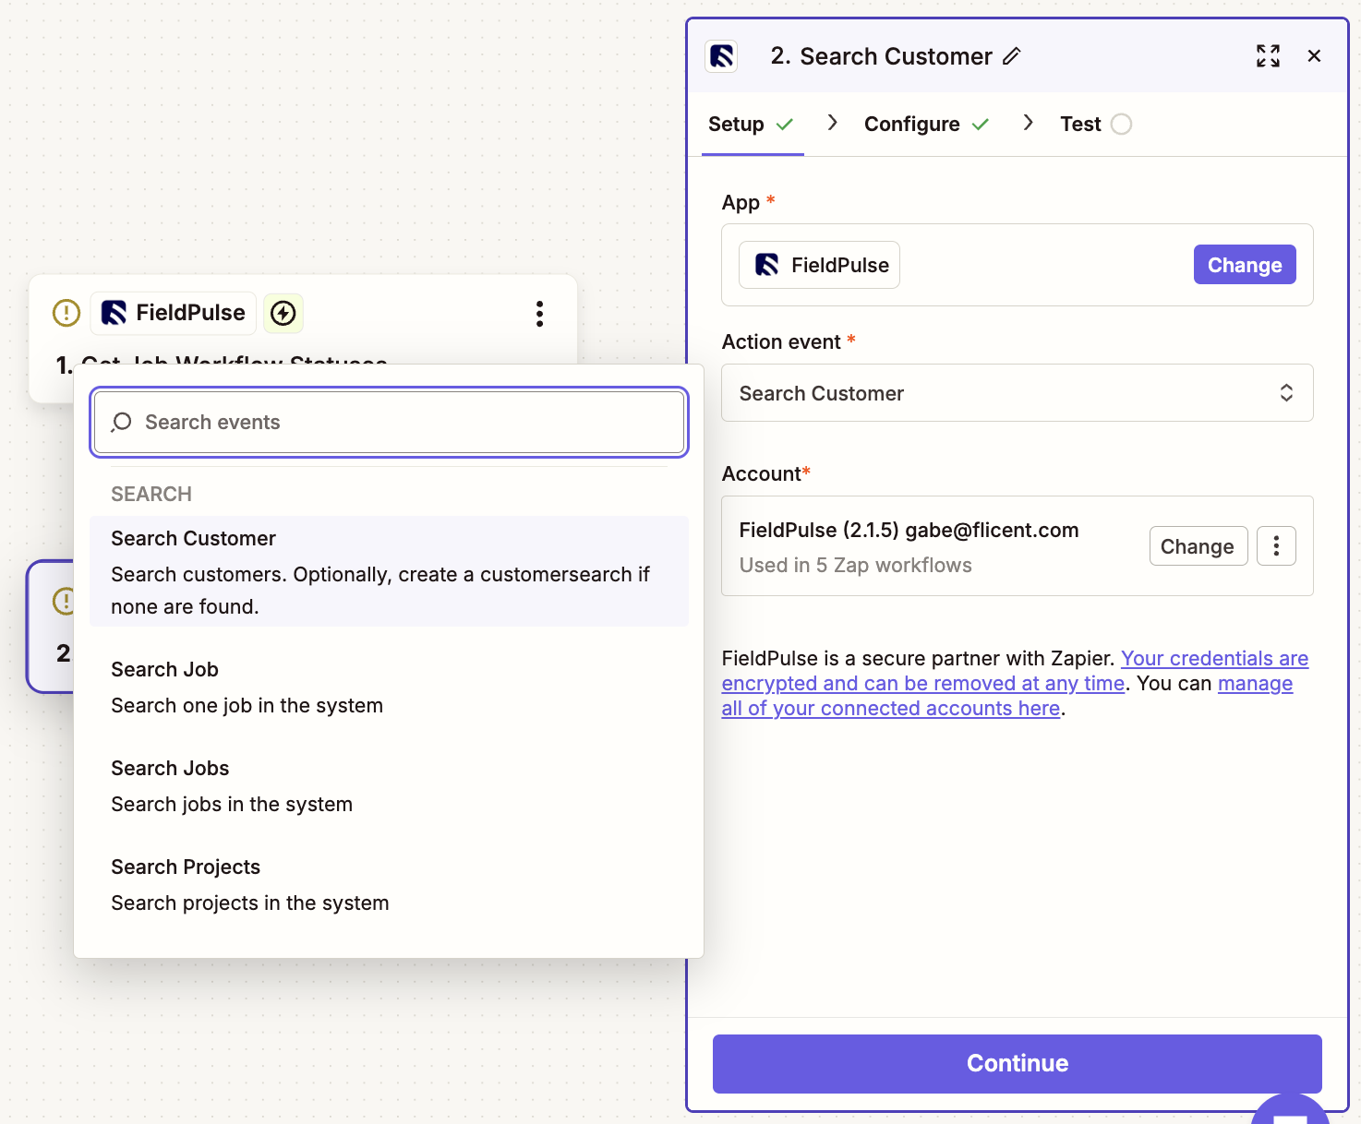
Task: Click the Change account button
Action: (x=1198, y=546)
